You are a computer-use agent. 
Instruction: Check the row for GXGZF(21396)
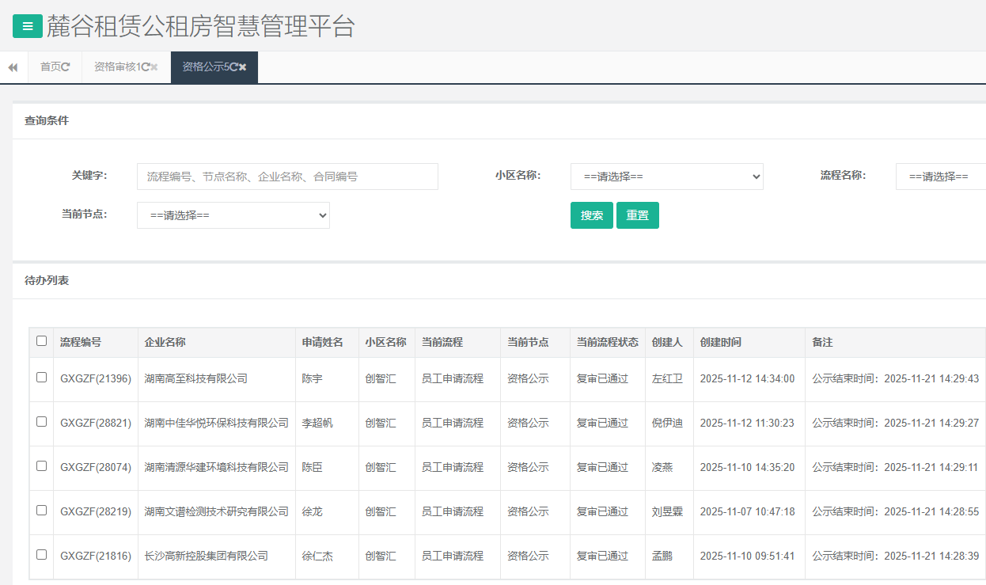pyautogui.click(x=42, y=378)
